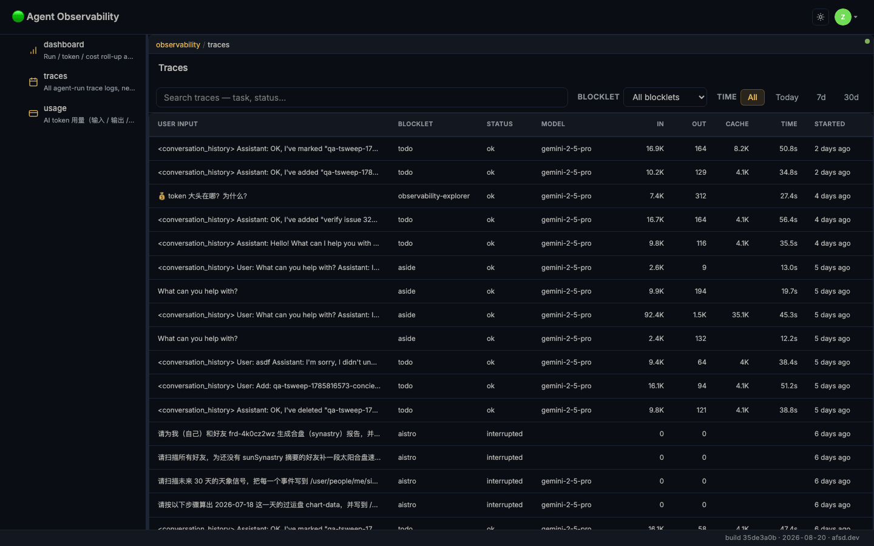Click the green Agent Observability logo icon
This screenshot has width=874, height=546.
[x=18, y=16]
